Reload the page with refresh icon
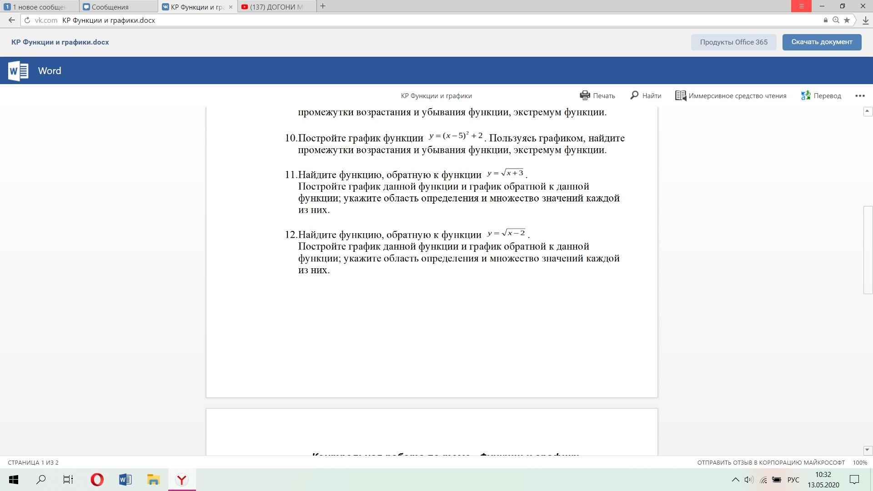873x491 pixels. pos(27,20)
